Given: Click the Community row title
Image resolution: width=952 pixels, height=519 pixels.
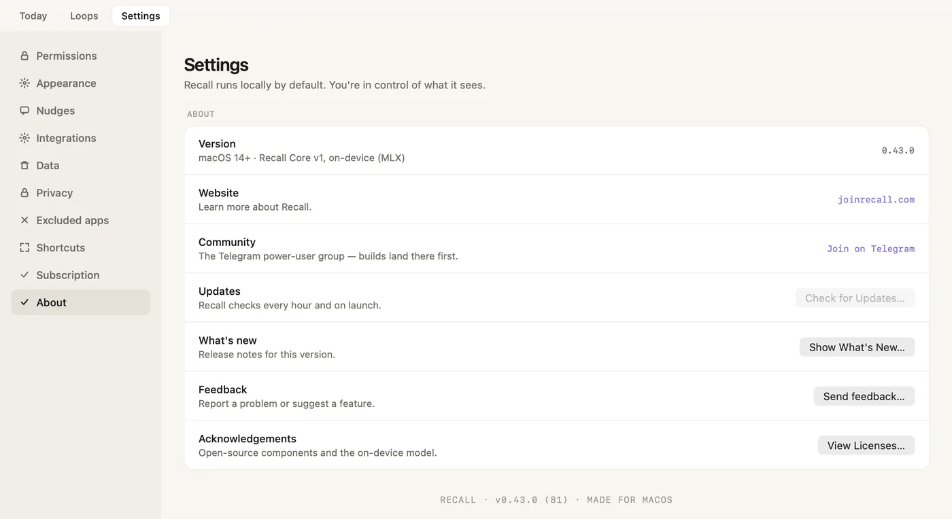Looking at the screenshot, I should pyautogui.click(x=227, y=242).
